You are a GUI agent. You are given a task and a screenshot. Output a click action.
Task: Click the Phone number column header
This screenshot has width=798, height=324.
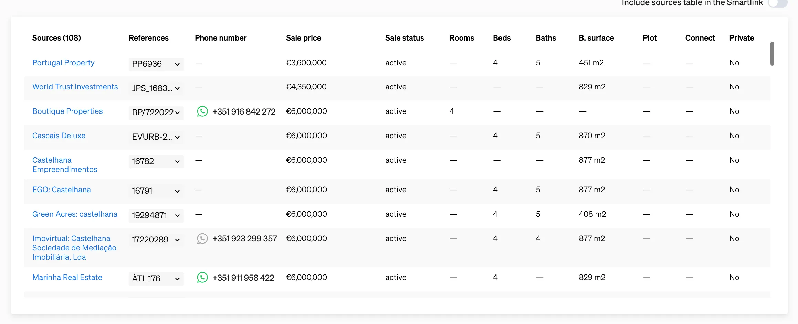pos(221,38)
